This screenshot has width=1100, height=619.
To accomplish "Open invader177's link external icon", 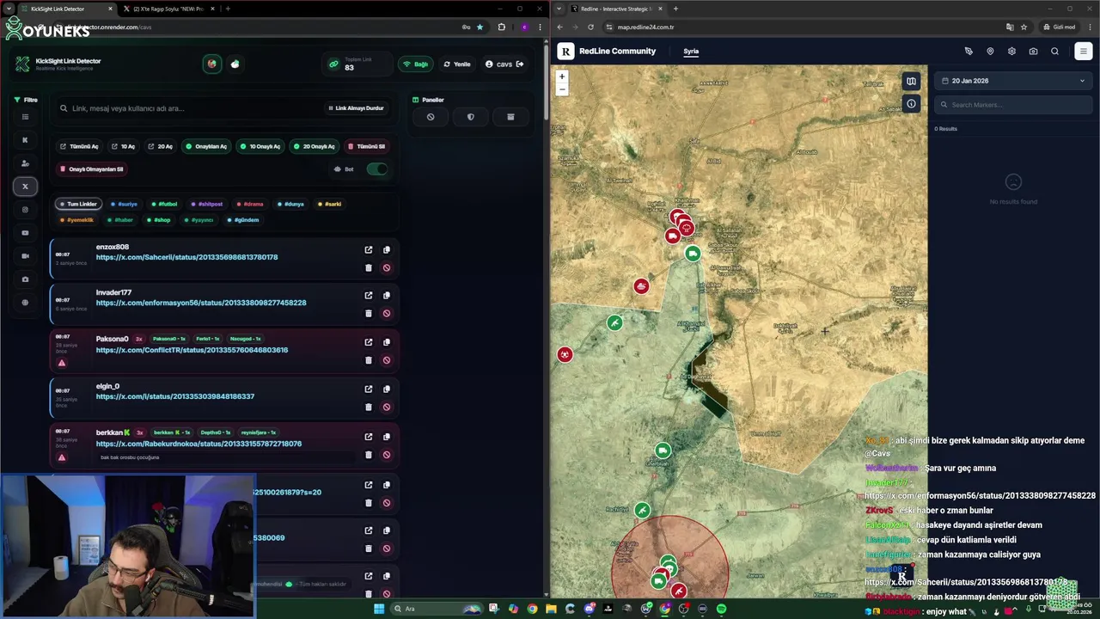I will (x=369, y=296).
